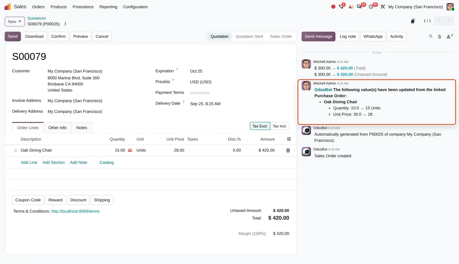This screenshot has width=459, height=264.
Task: Open the phone calls icon in the top bar
Action: click(x=341, y=7)
